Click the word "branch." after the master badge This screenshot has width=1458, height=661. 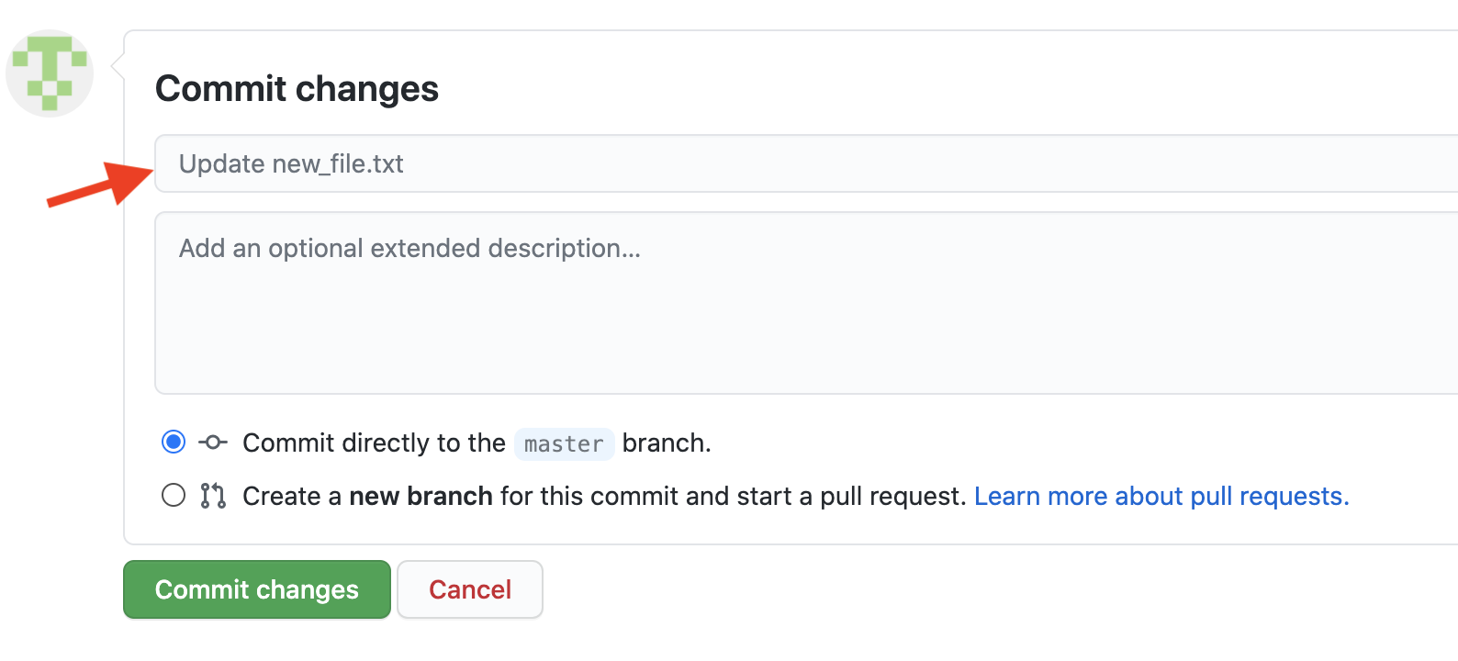point(667,443)
